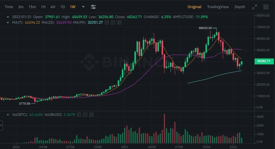Open the multi-chart grid layout icon

coord(266,7)
